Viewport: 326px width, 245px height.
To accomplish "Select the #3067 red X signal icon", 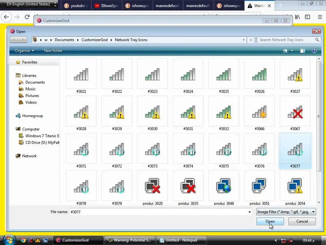I will pyautogui.click(x=295, y=113).
